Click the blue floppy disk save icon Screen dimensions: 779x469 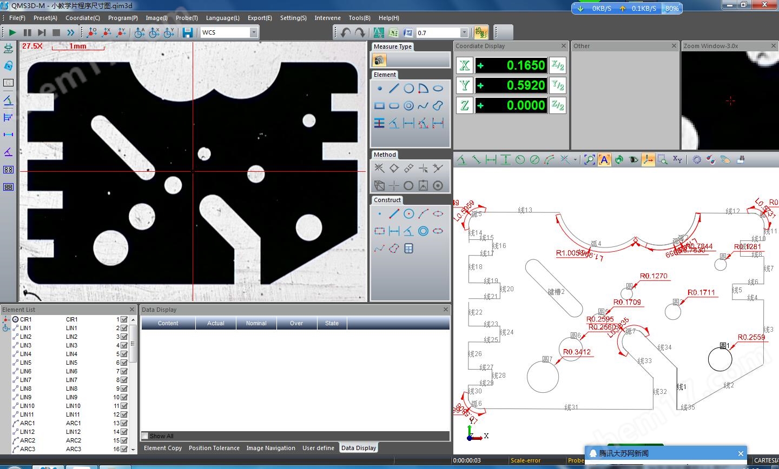[x=188, y=32]
